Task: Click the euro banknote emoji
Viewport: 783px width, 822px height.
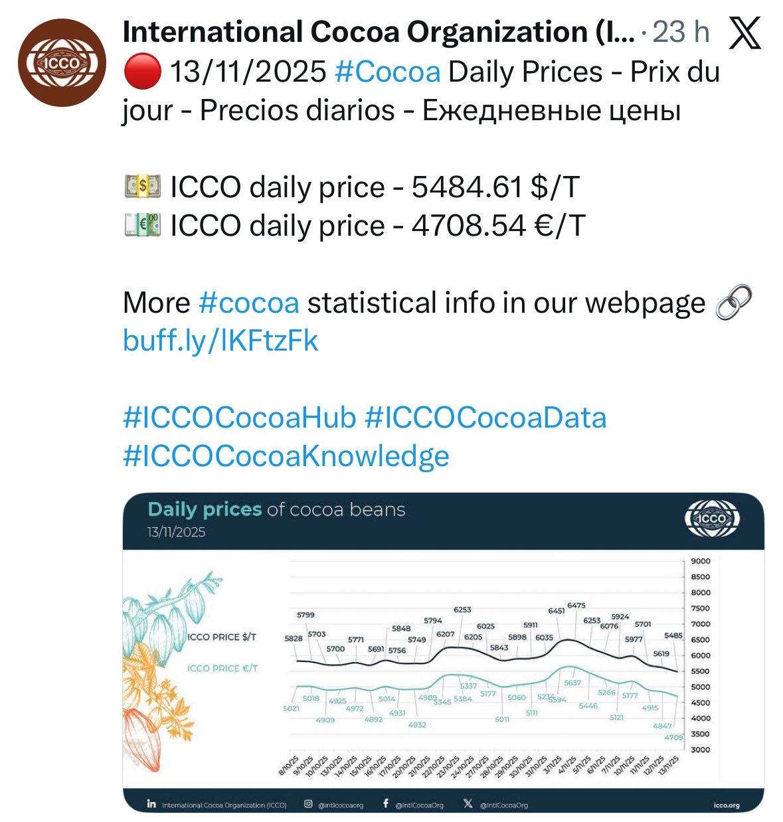Action: tap(142, 226)
